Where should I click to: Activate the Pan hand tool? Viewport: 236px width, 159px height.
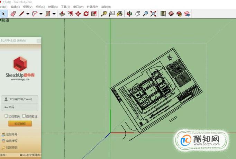pyautogui.click(x=137, y=14)
